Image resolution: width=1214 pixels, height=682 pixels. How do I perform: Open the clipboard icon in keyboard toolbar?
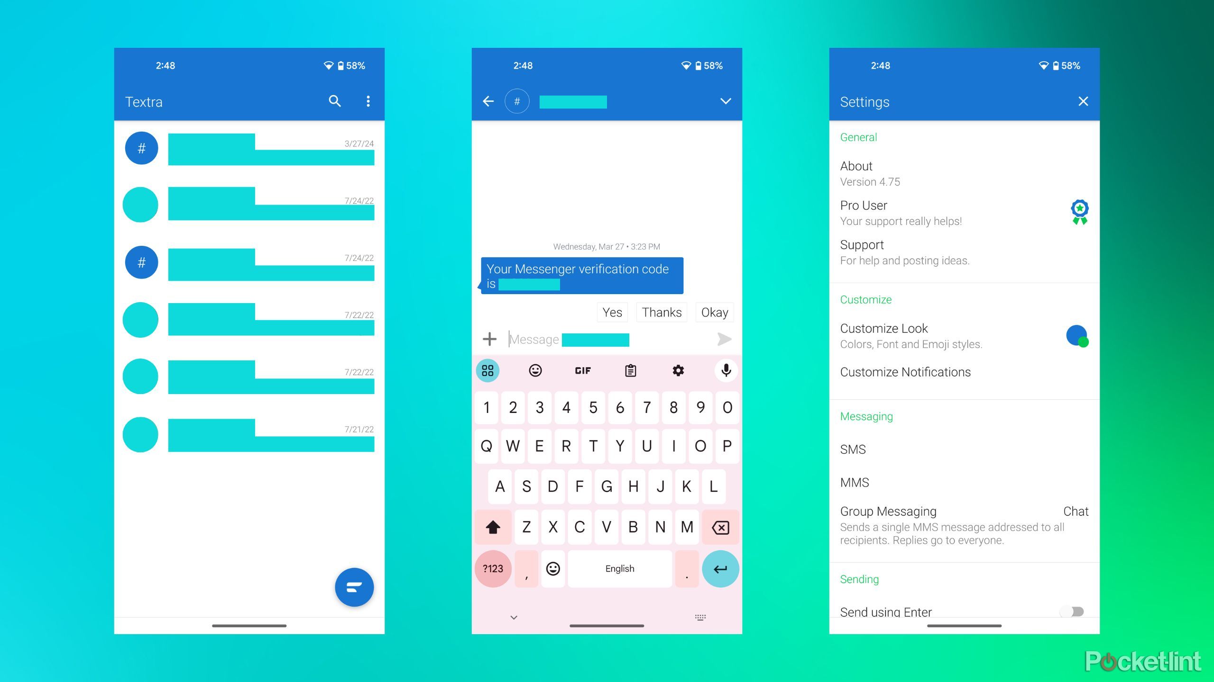coord(629,370)
